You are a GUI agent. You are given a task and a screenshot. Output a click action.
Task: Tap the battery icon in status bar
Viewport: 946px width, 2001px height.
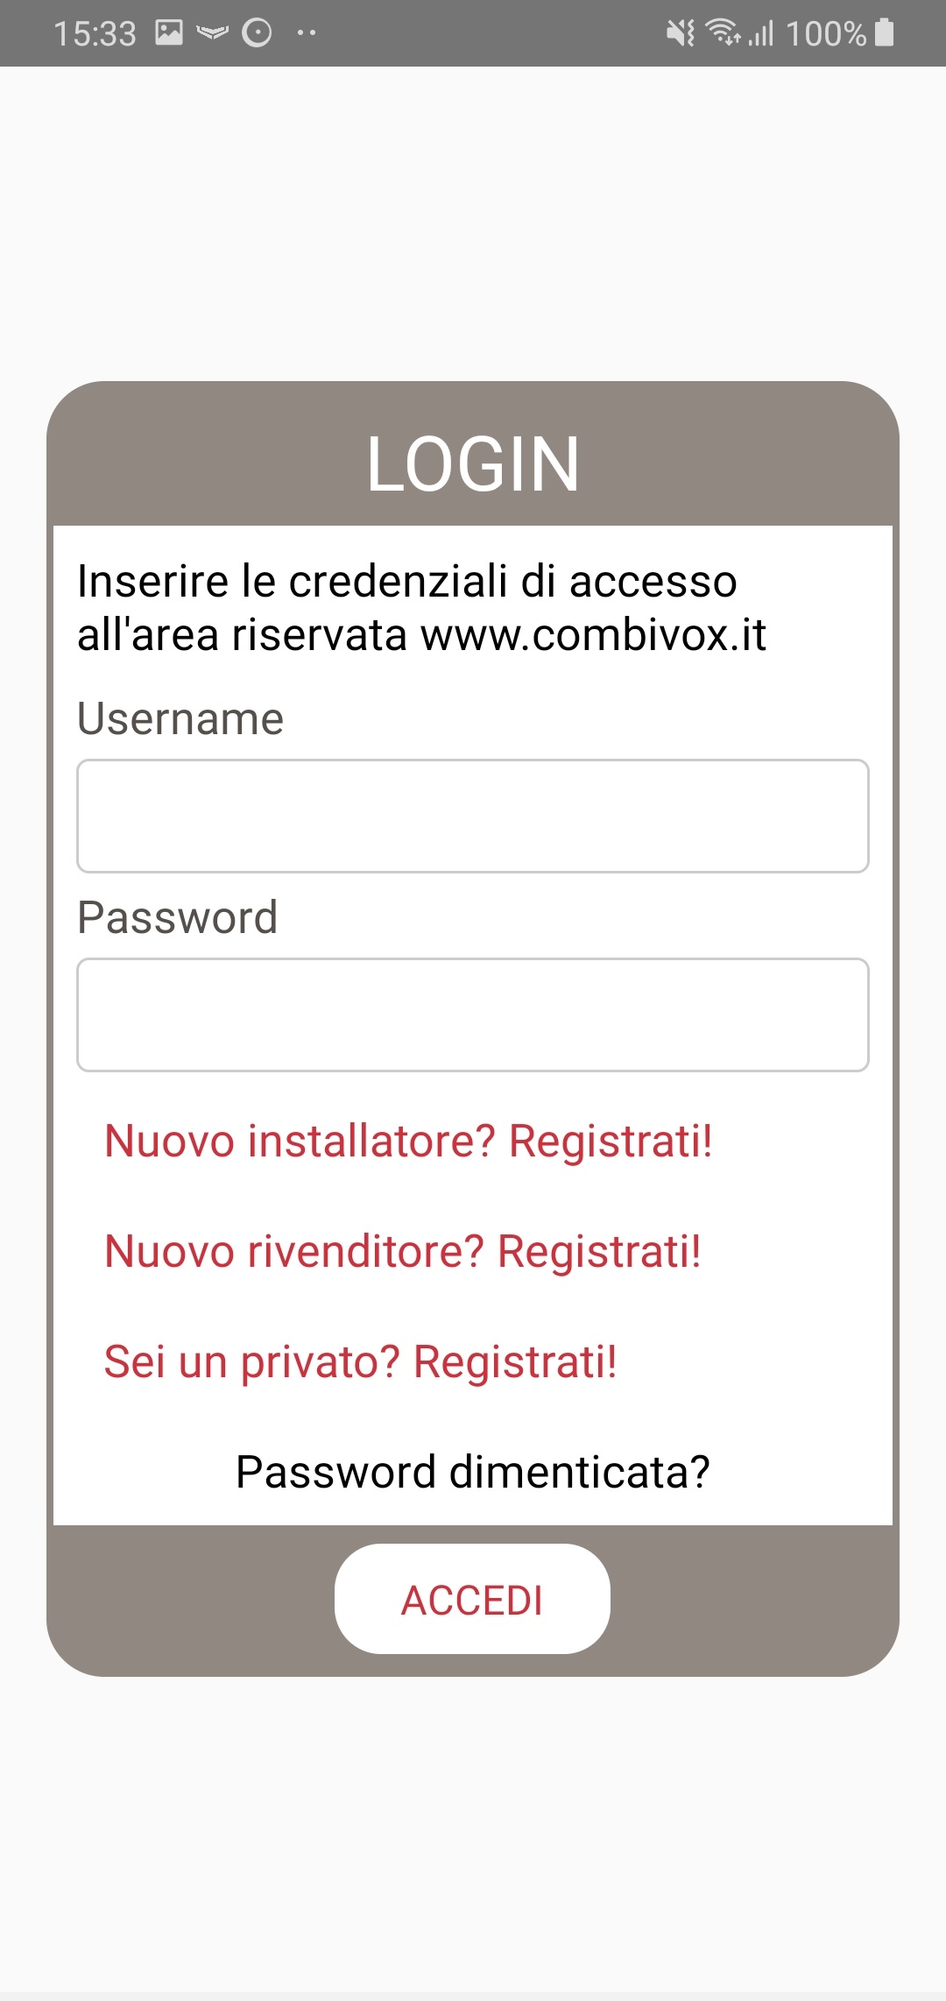pyautogui.click(x=885, y=32)
